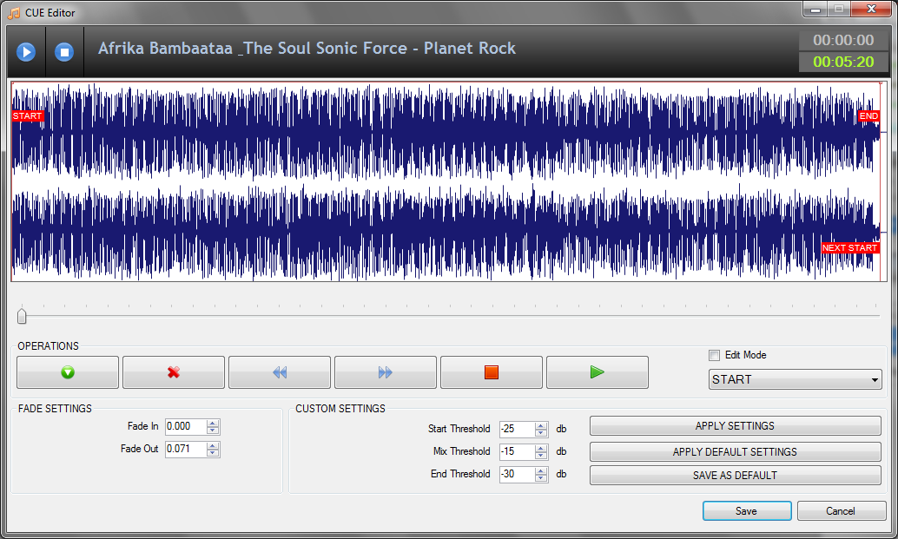Click the rewind double-arrow button

[x=280, y=372]
